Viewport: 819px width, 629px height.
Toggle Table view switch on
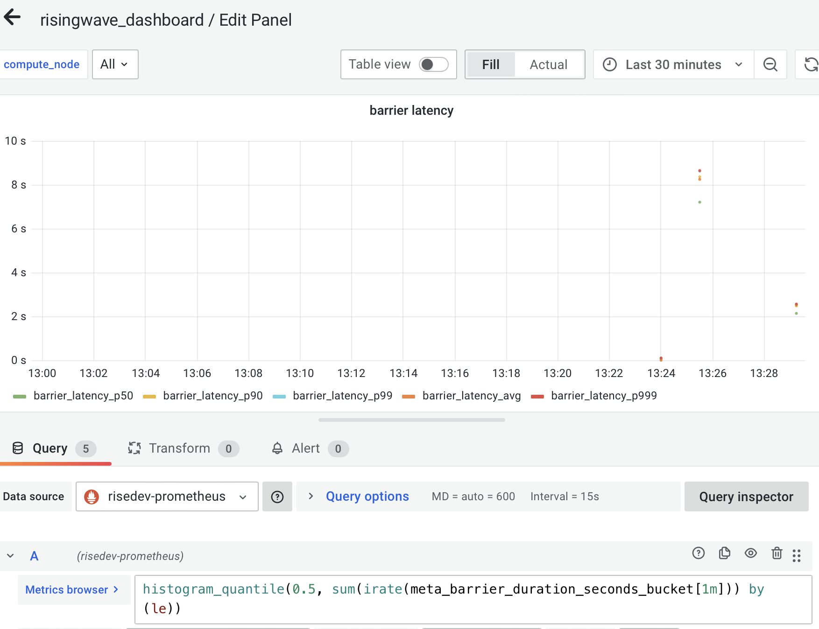pos(433,65)
